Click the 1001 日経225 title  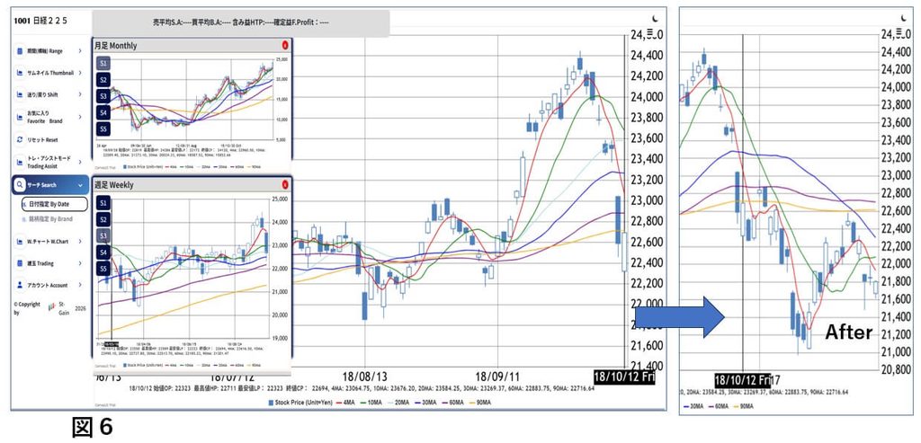click(40, 21)
